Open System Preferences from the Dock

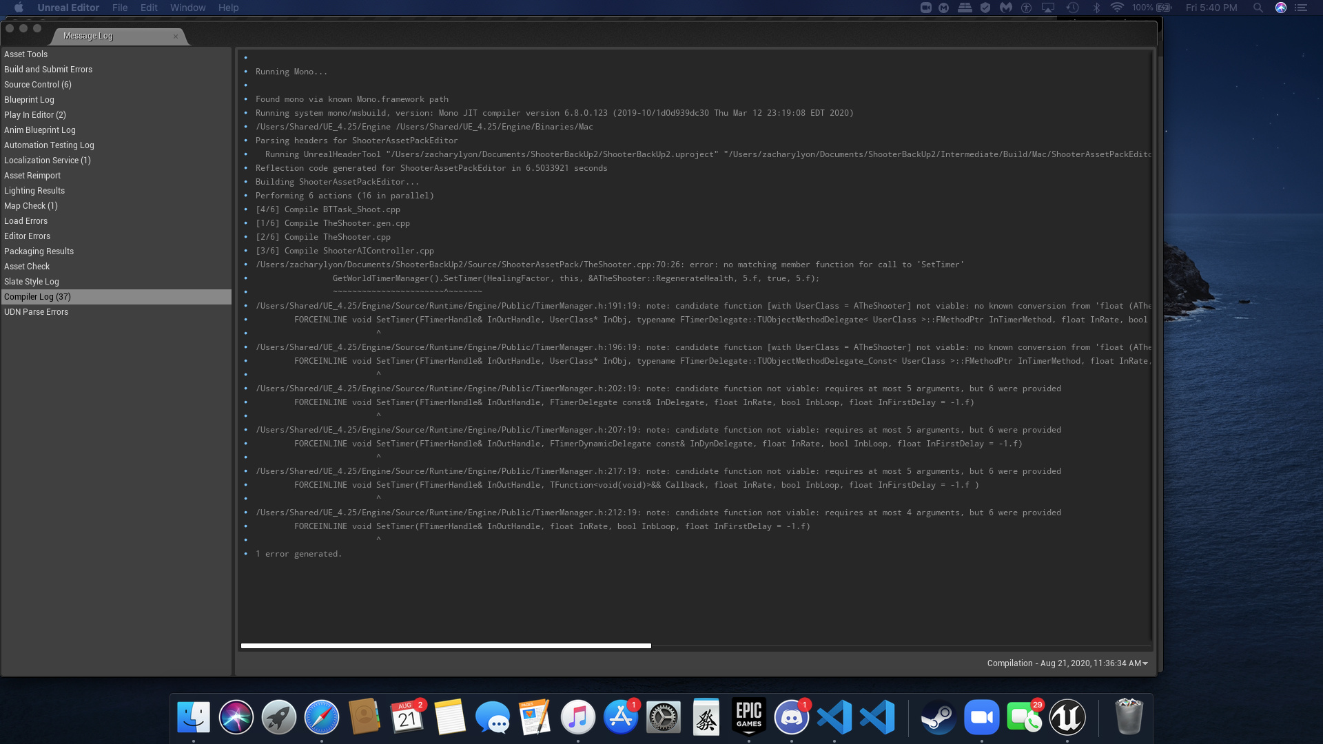point(663,717)
